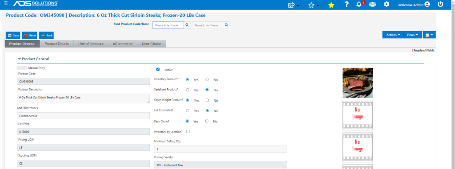Image resolution: width=455 pixels, height=169 pixels.
Task: Click the yellow filled star icon
Action: [x=331, y=5]
